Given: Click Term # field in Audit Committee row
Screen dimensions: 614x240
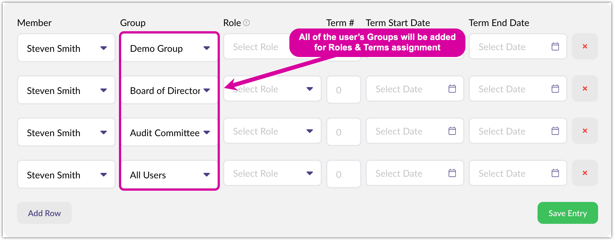Looking at the screenshot, I should 343,132.
